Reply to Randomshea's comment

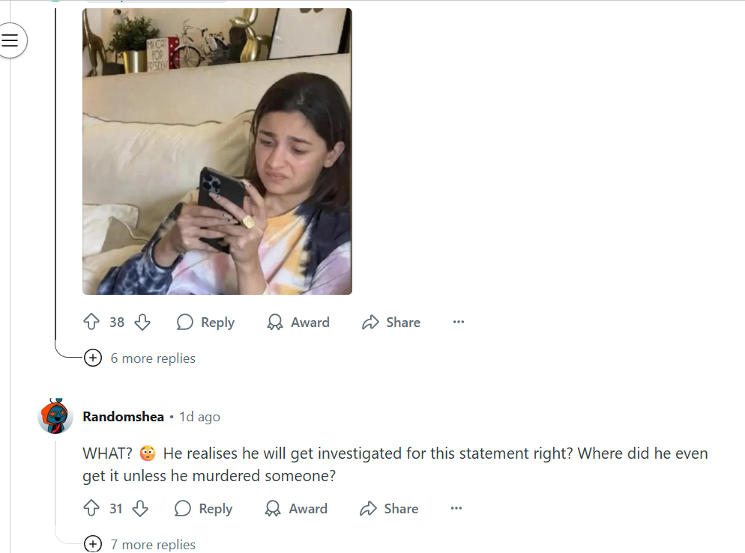204,509
